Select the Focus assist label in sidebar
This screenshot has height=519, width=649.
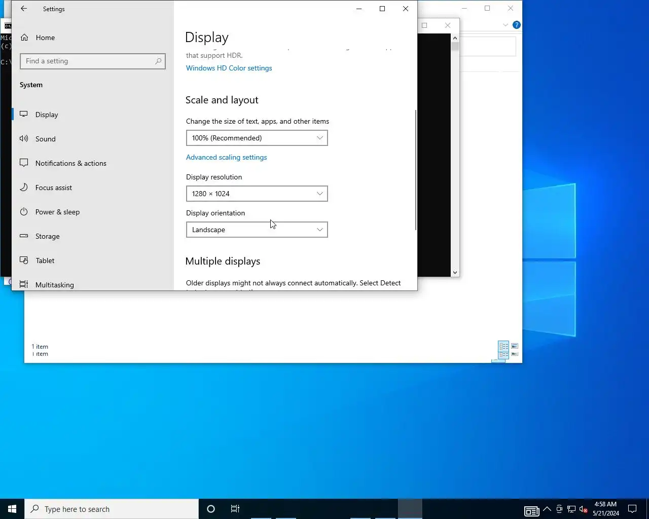pyautogui.click(x=54, y=188)
